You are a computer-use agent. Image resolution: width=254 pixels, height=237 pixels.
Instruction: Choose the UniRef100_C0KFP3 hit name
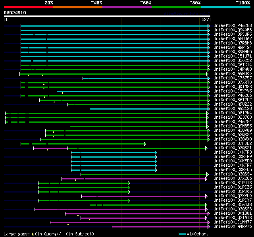coord(233,152)
